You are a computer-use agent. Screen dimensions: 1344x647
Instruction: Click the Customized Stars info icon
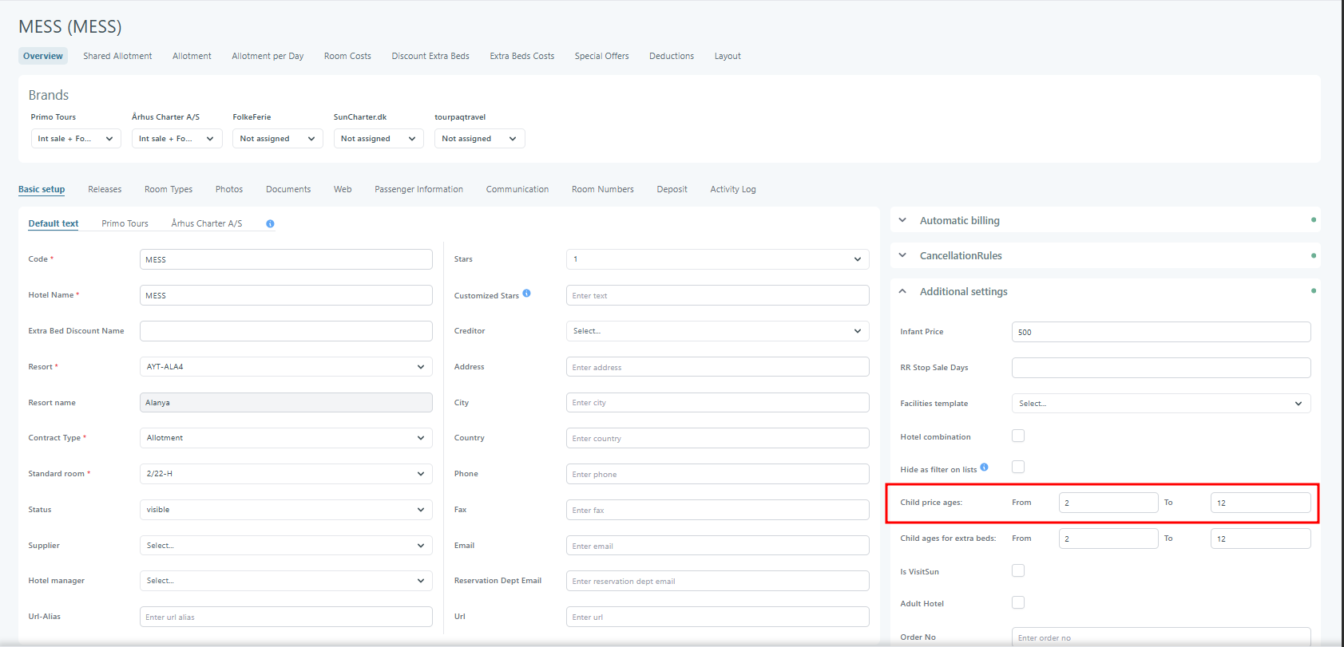coord(526,294)
